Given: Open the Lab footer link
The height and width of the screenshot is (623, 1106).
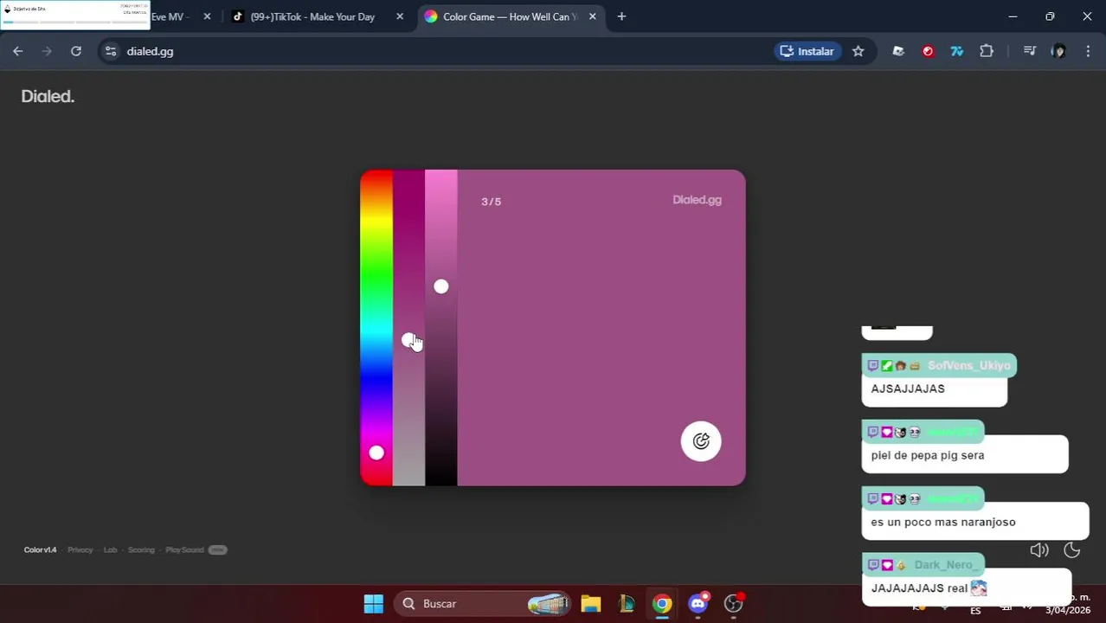Looking at the screenshot, I should 110,550.
